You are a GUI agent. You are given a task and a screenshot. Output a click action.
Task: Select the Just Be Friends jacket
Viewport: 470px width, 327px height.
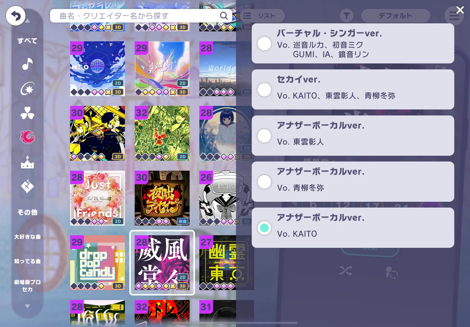point(97,198)
